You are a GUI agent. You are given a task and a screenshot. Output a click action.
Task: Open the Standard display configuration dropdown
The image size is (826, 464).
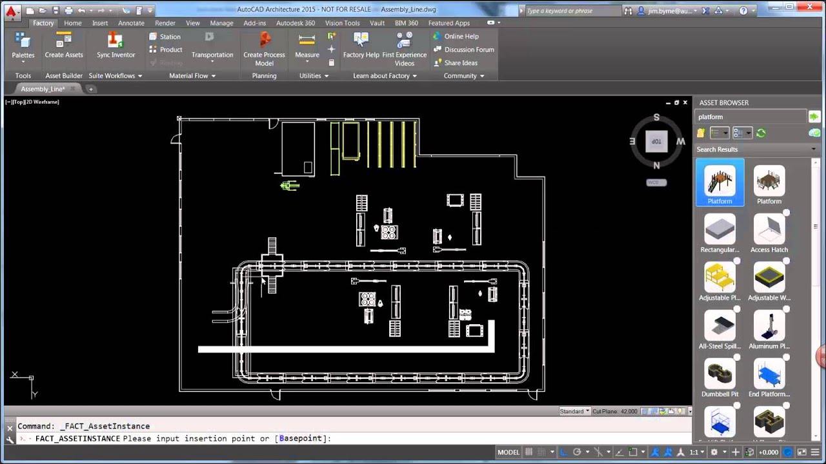point(574,411)
